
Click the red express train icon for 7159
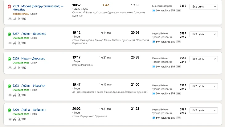(x=9, y=6)
